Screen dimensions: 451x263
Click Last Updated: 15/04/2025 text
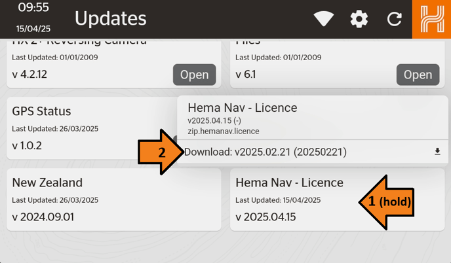(278, 200)
